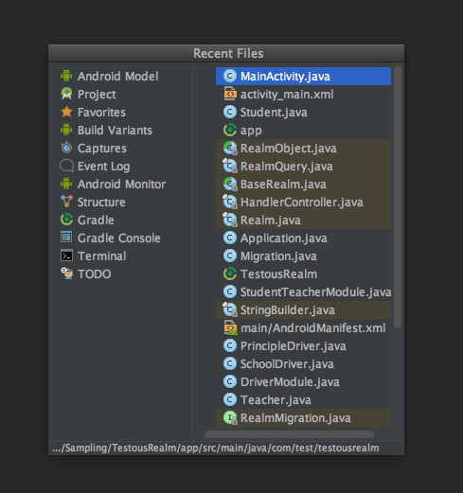463x493 pixels.
Task: Click the Captures stopwatch icon
Action: point(66,148)
